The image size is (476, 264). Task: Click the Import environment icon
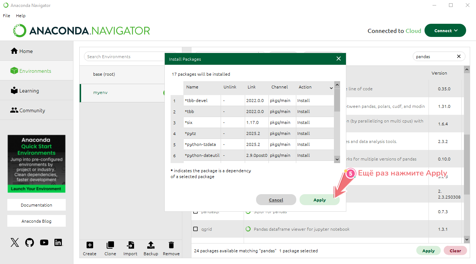(x=130, y=245)
